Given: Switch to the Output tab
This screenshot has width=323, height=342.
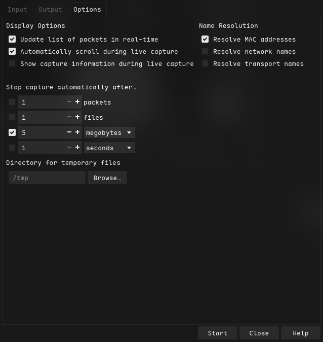Looking at the screenshot, I should (50, 9).
